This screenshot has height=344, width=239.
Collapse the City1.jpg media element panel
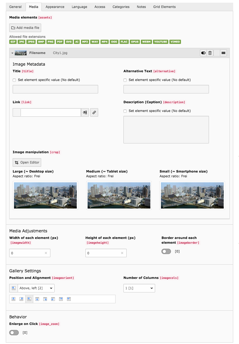click(x=12, y=53)
